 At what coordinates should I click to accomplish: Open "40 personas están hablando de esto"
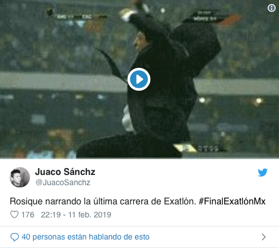(x=85, y=237)
